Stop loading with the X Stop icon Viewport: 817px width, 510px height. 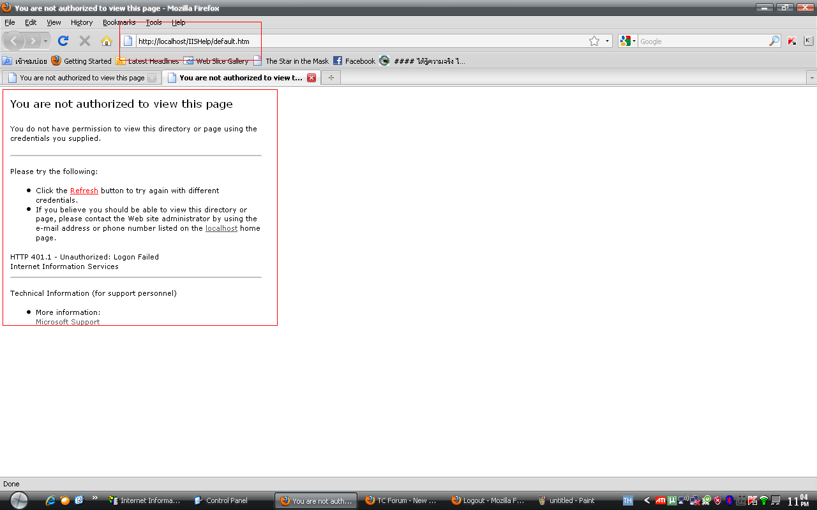pyautogui.click(x=85, y=41)
